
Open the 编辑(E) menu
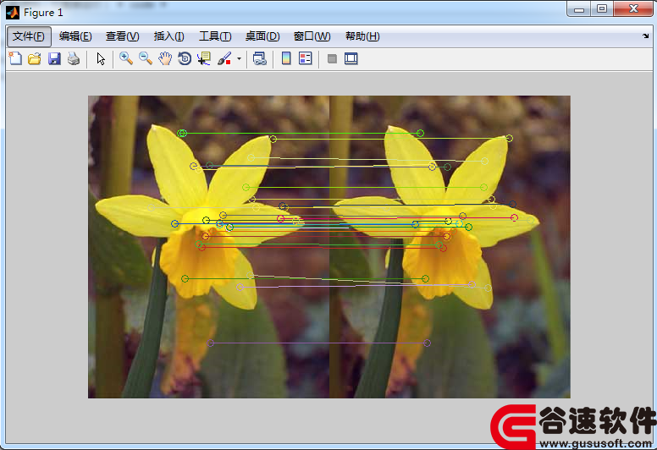coord(75,36)
